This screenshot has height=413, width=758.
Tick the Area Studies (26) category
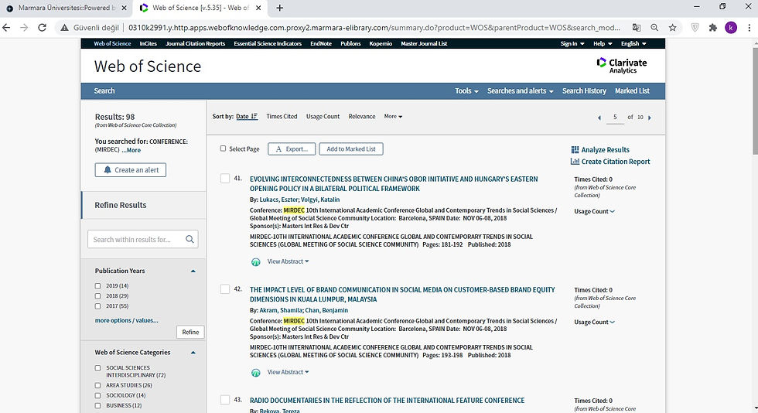[97, 385]
